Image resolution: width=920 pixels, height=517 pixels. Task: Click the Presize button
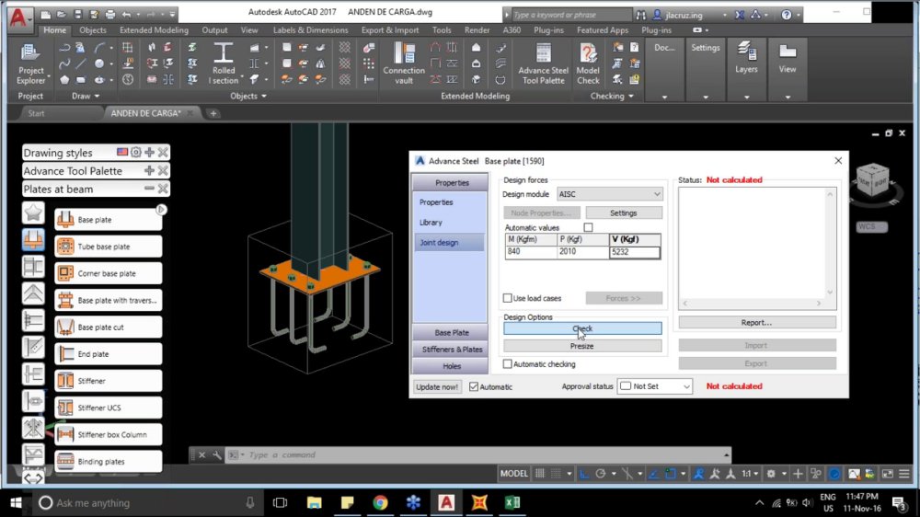pos(582,346)
